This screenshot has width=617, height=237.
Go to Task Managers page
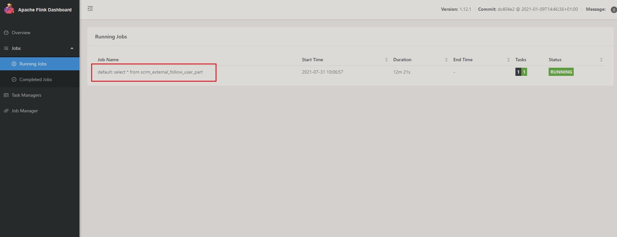tap(40, 95)
